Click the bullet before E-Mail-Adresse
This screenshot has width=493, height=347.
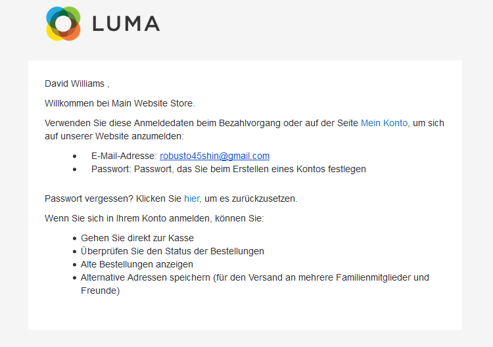tap(74, 156)
